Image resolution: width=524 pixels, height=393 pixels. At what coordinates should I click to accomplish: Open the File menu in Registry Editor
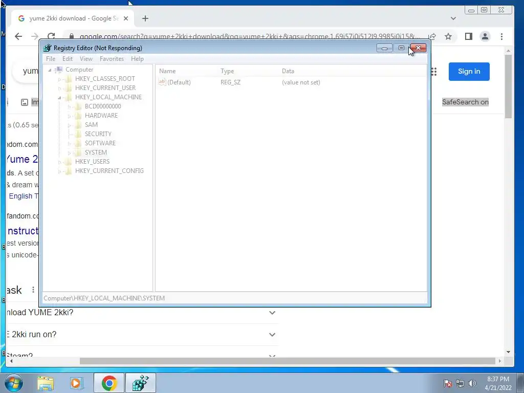[x=51, y=59]
